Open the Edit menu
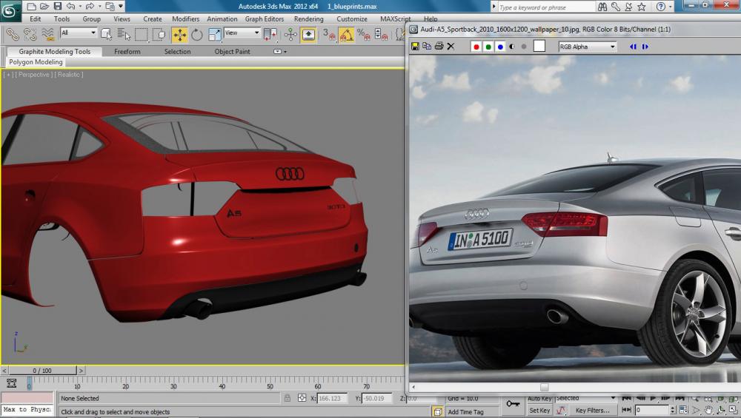The width and height of the screenshot is (741, 418). coord(36,19)
